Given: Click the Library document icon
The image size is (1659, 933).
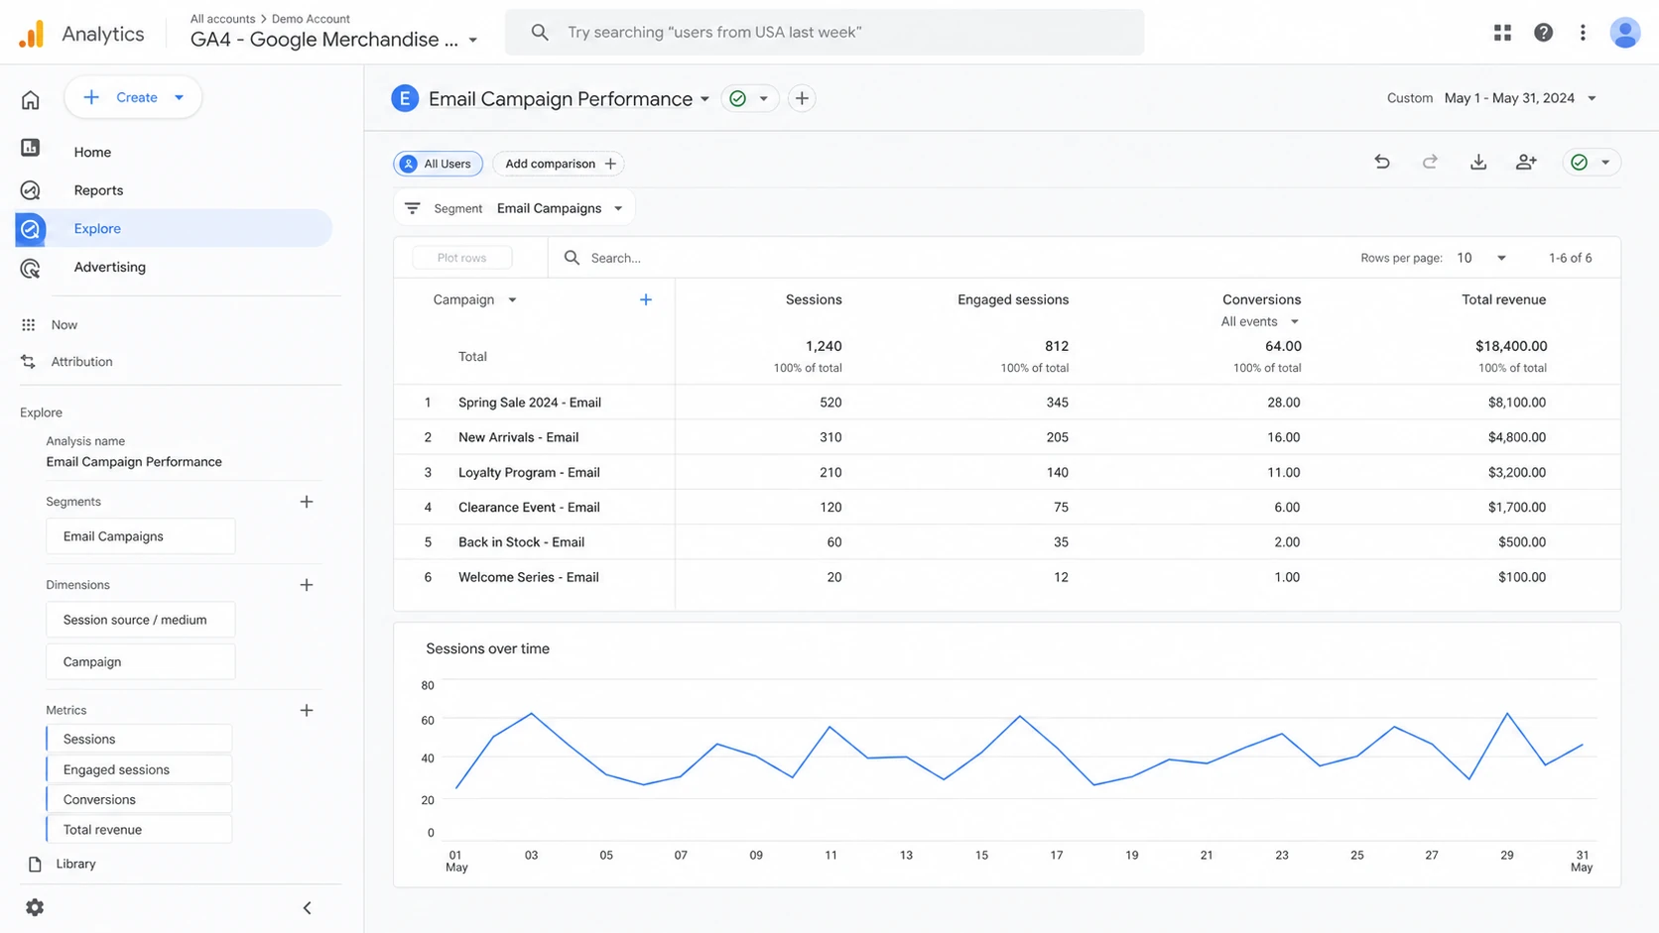Looking at the screenshot, I should (35, 864).
